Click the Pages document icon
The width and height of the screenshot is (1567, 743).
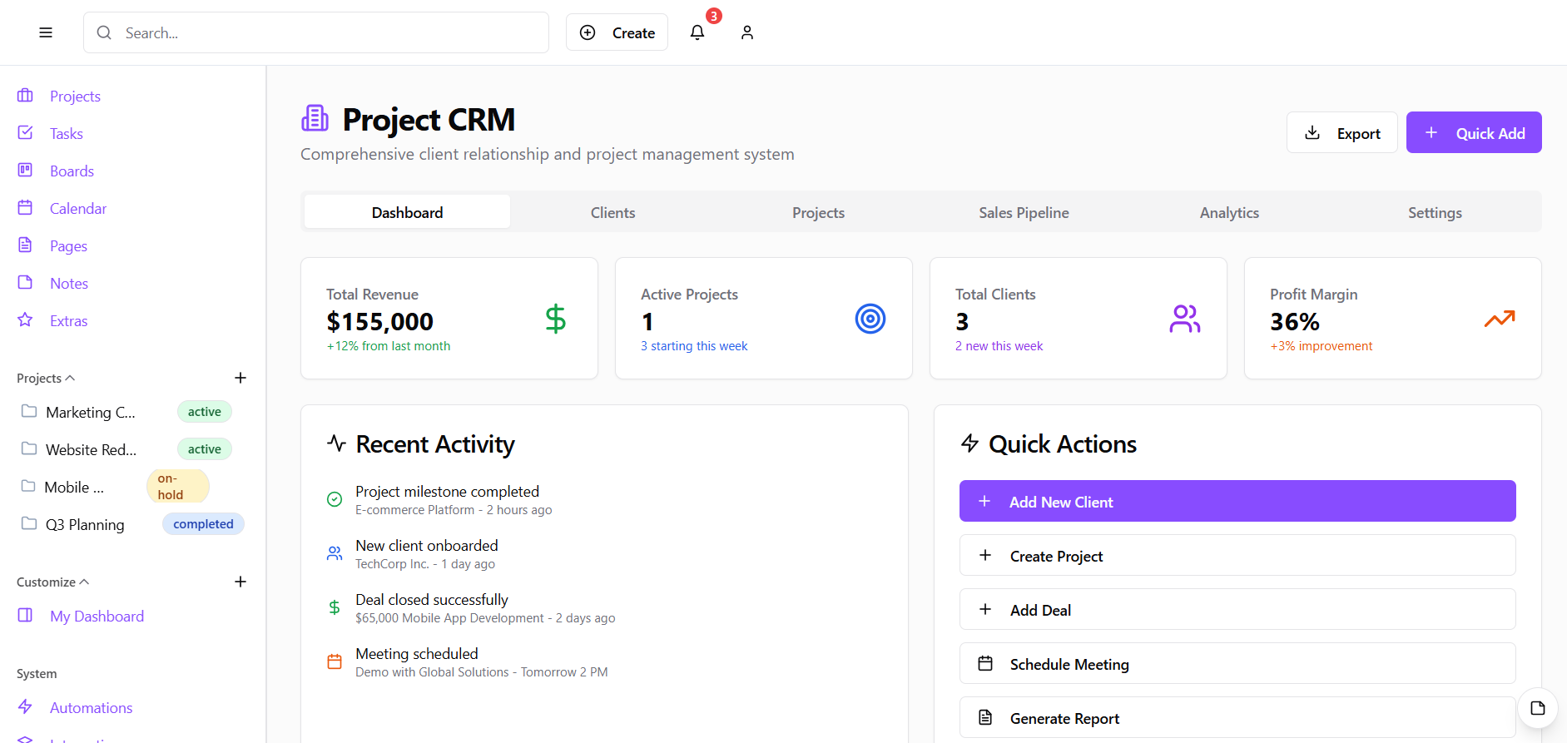pyautogui.click(x=25, y=245)
